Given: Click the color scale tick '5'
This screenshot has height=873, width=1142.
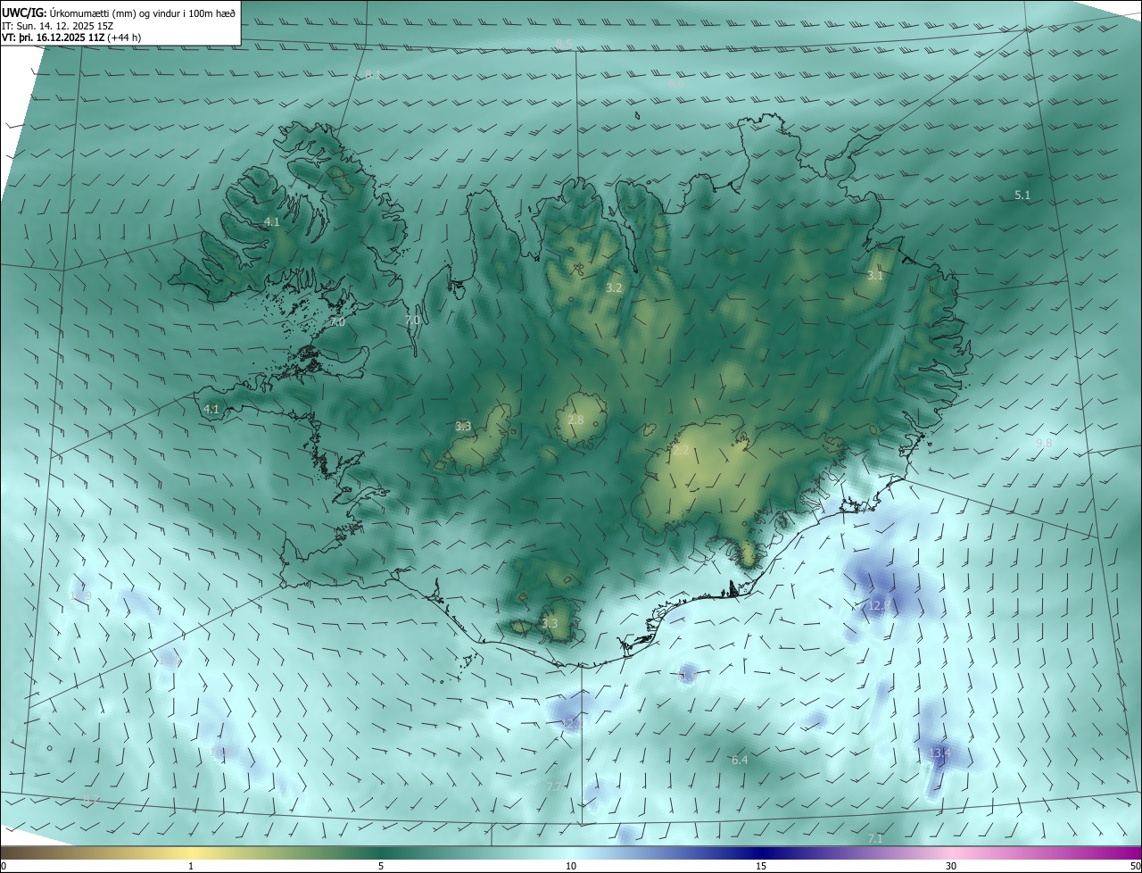Looking at the screenshot, I should click(381, 867).
